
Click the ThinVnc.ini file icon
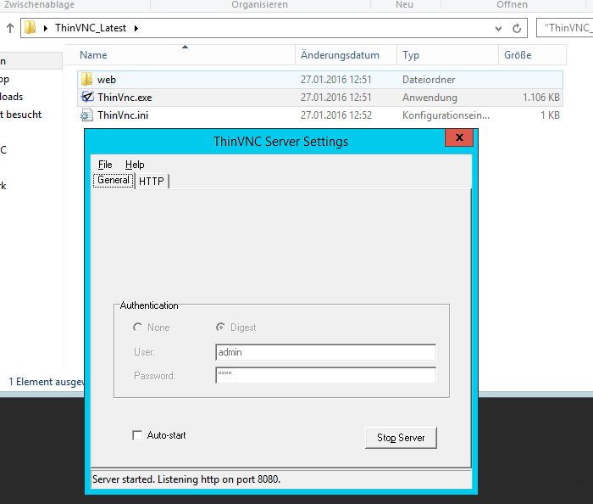pyautogui.click(x=86, y=115)
